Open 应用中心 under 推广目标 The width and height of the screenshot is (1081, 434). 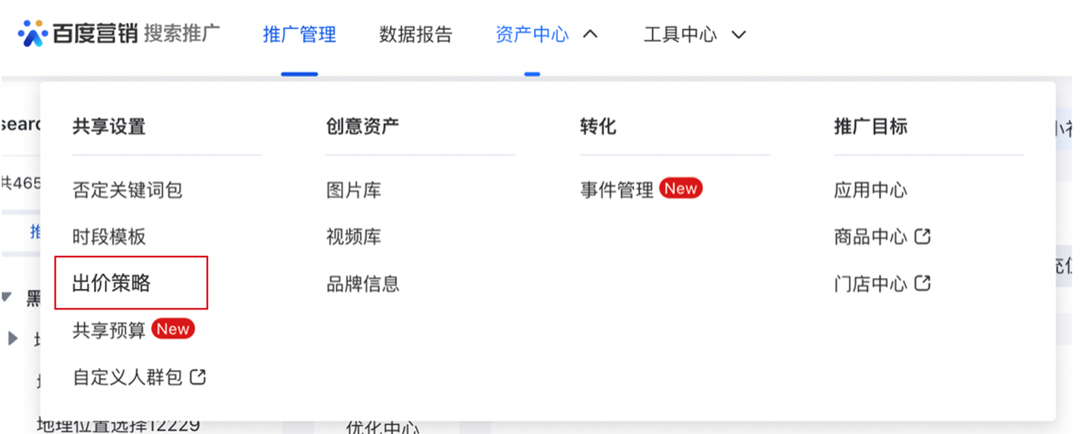coord(870,190)
